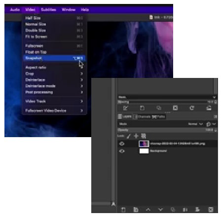This screenshot has width=221, height=220.
Task: Click the refresh brushes icon
Action: 192,108
